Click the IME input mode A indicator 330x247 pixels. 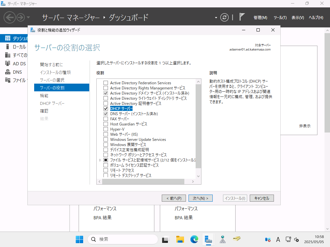click(x=278, y=239)
